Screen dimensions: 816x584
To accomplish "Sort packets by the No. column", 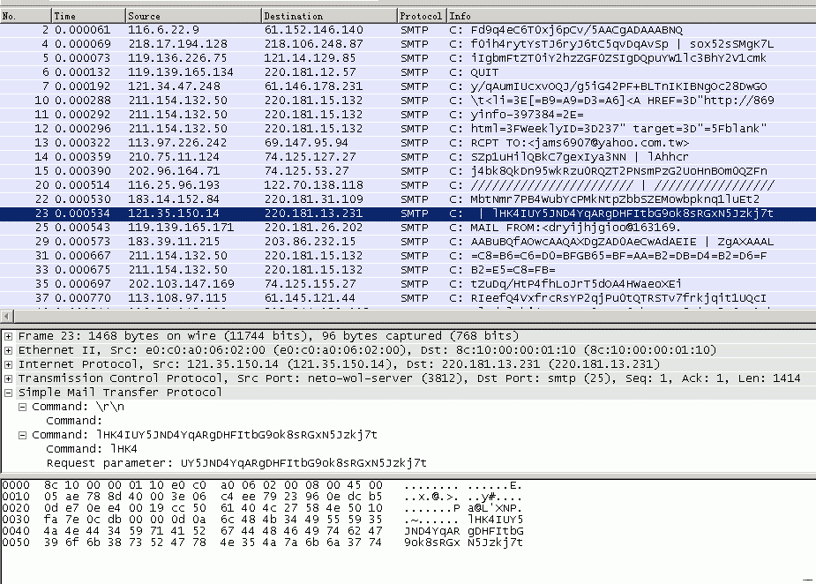I will click(x=25, y=16).
